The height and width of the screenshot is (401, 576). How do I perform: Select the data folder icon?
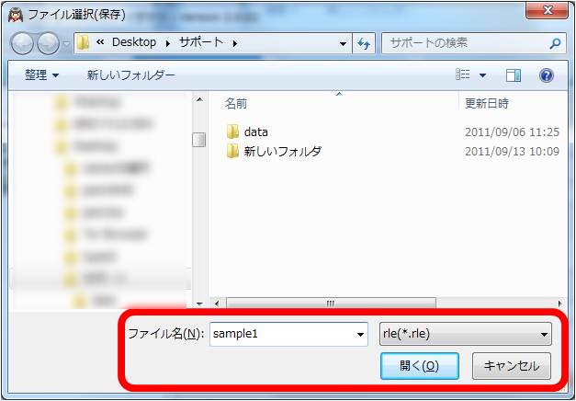click(x=232, y=132)
